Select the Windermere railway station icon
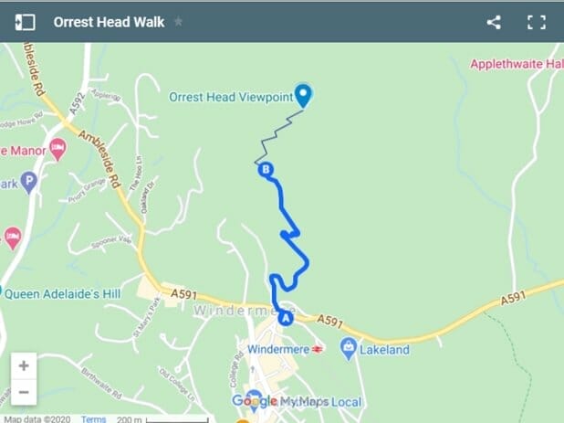The height and width of the screenshot is (423, 564). (x=318, y=349)
